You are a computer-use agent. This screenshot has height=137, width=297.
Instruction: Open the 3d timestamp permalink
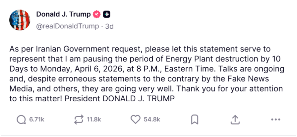coord(109,26)
